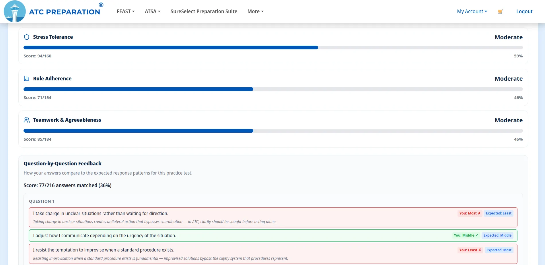
Task: Click the Moderate rating for Rule Adherence
Action: (x=509, y=79)
